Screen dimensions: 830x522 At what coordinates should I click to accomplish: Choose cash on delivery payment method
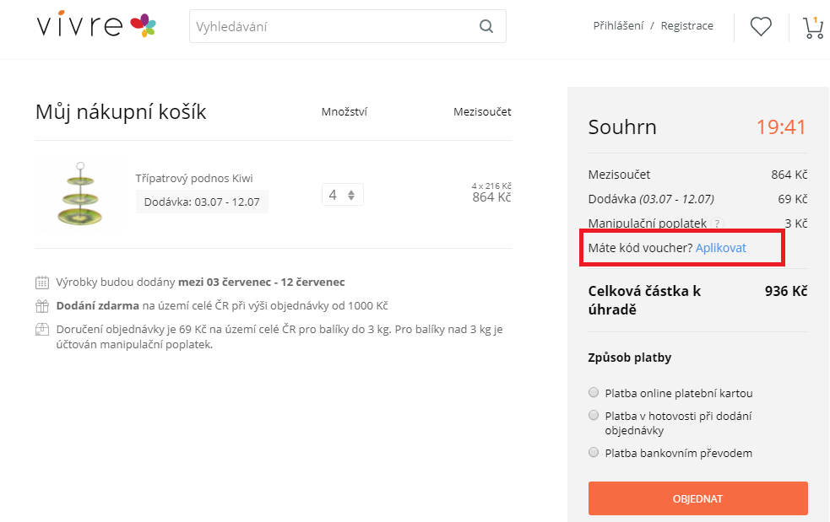click(594, 413)
